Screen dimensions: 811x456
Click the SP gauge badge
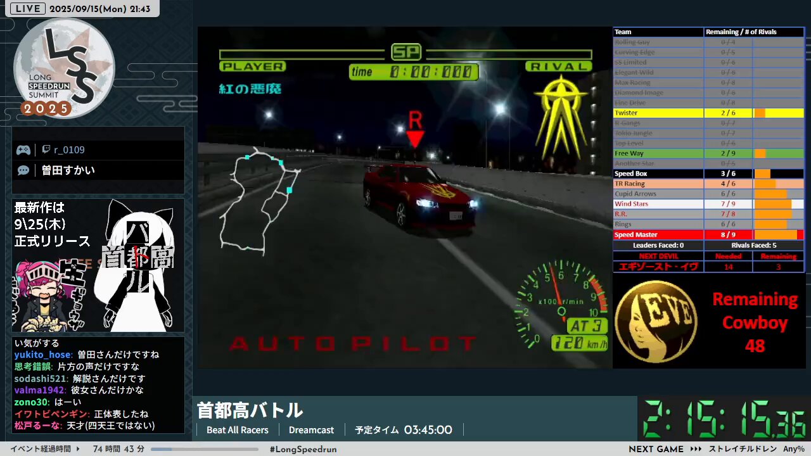(406, 52)
